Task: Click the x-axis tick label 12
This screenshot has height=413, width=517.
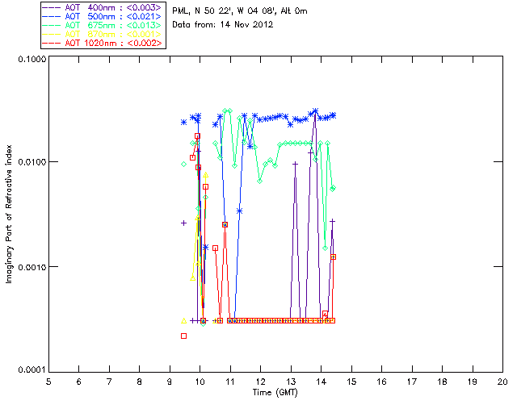Action: click(260, 382)
